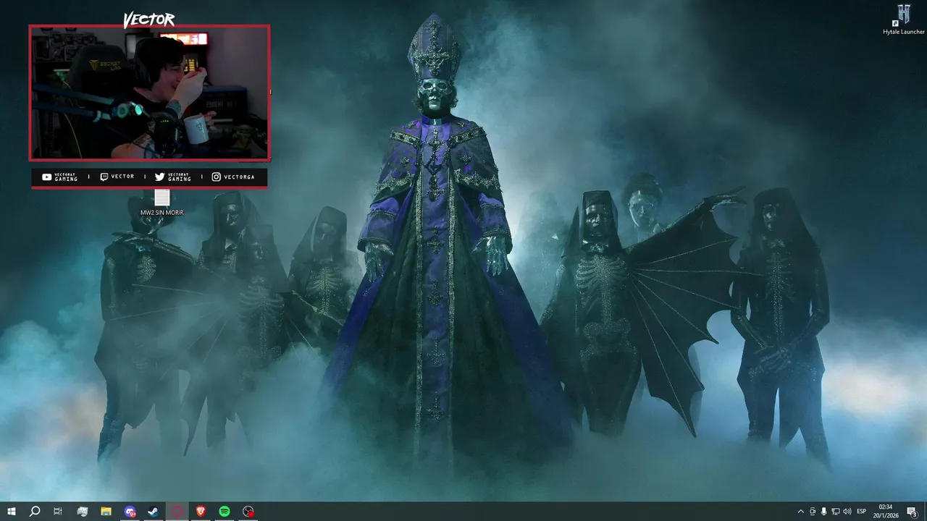Click the webcam overlay video feed
The image size is (927, 521).
(149, 93)
